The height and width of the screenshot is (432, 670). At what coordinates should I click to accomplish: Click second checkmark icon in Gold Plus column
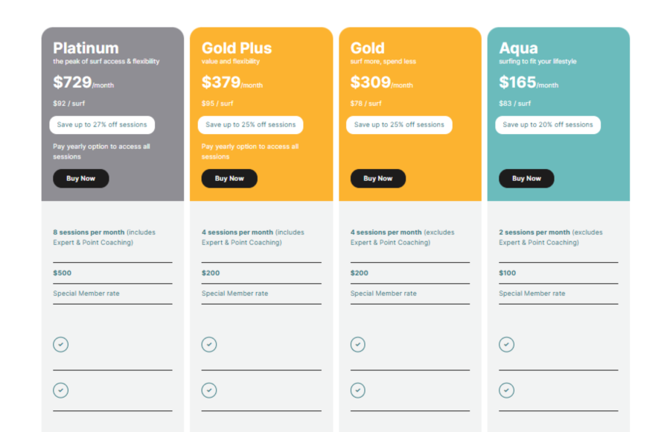(x=209, y=390)
